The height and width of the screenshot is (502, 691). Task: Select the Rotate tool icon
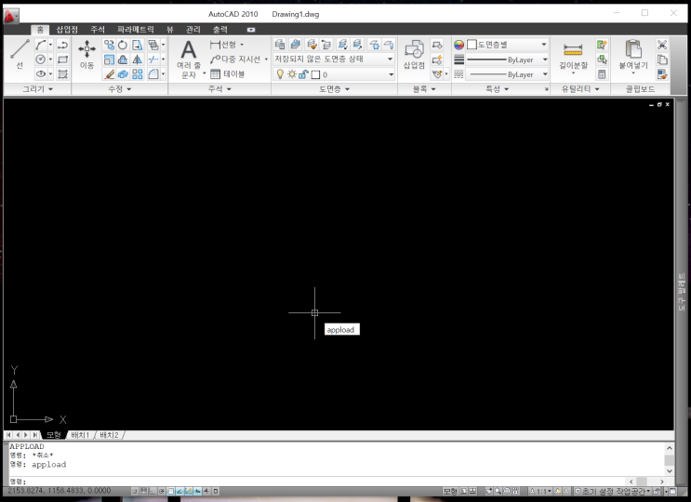[123, 45]
